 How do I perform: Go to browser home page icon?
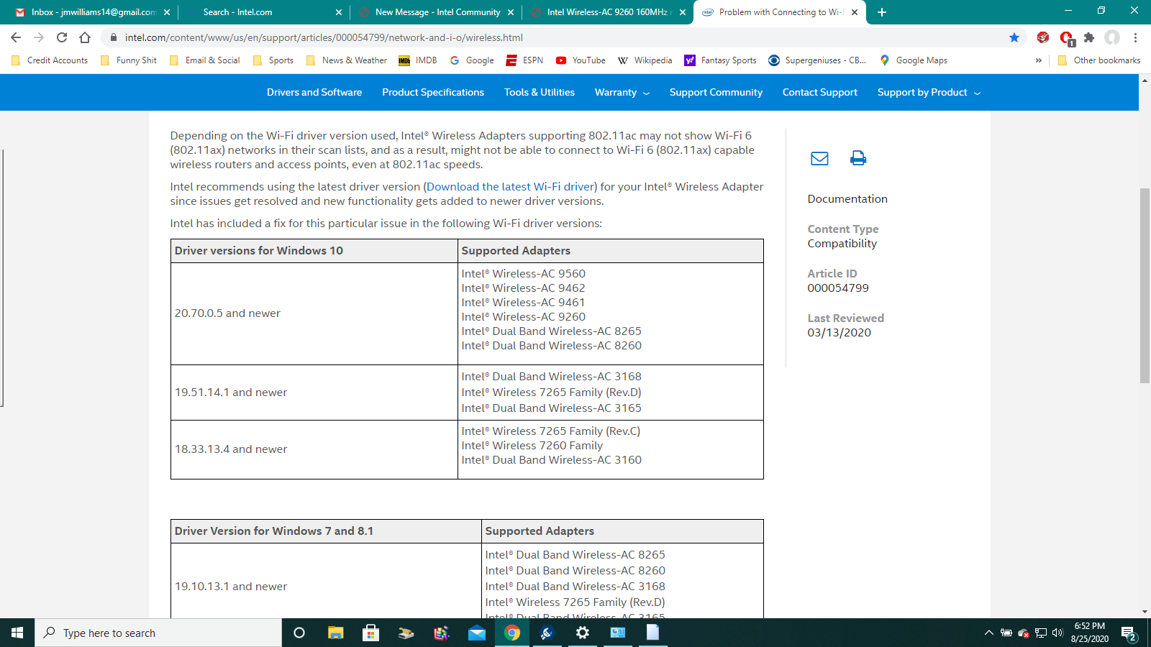[x=85, y=37]
